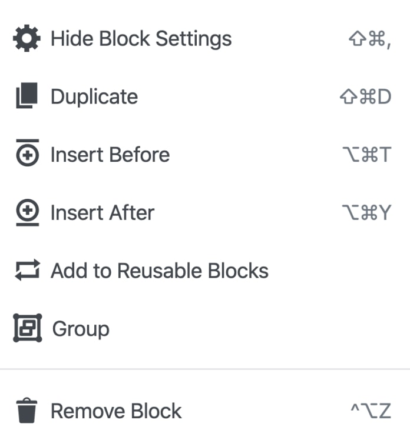Click the shift-command-comma shortcut label
Screen dimensions: 410x447
click(370, 39)
